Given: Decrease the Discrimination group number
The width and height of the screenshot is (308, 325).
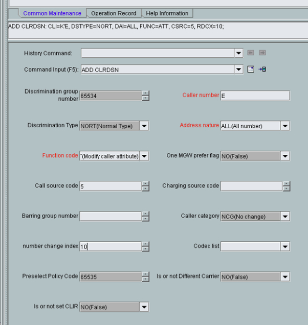Looking at the screenshot, I should [145, 98].
